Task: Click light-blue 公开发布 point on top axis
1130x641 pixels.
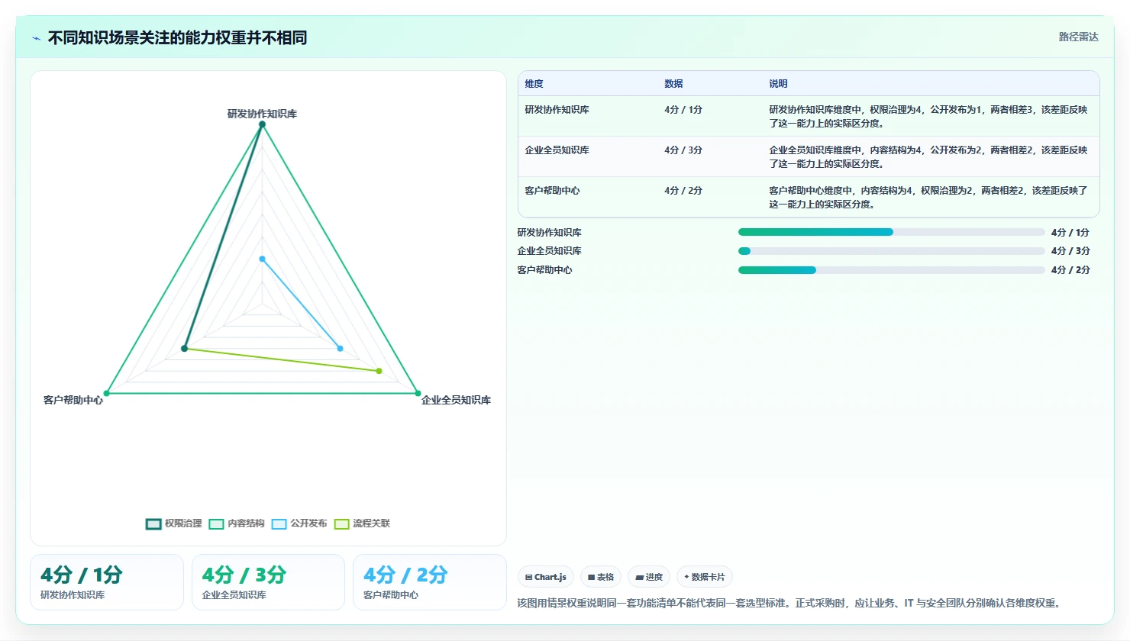Action: point(262,259)
